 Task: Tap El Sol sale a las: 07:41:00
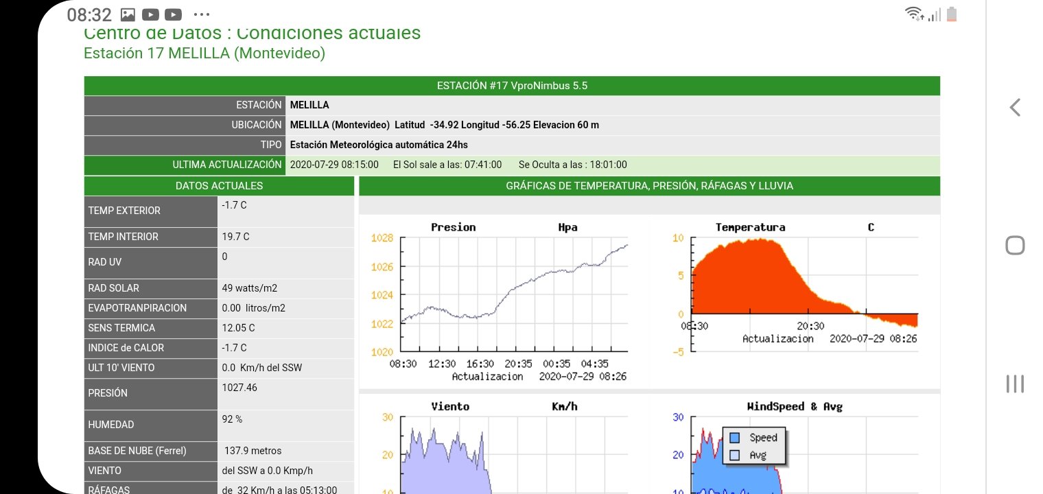447,165
